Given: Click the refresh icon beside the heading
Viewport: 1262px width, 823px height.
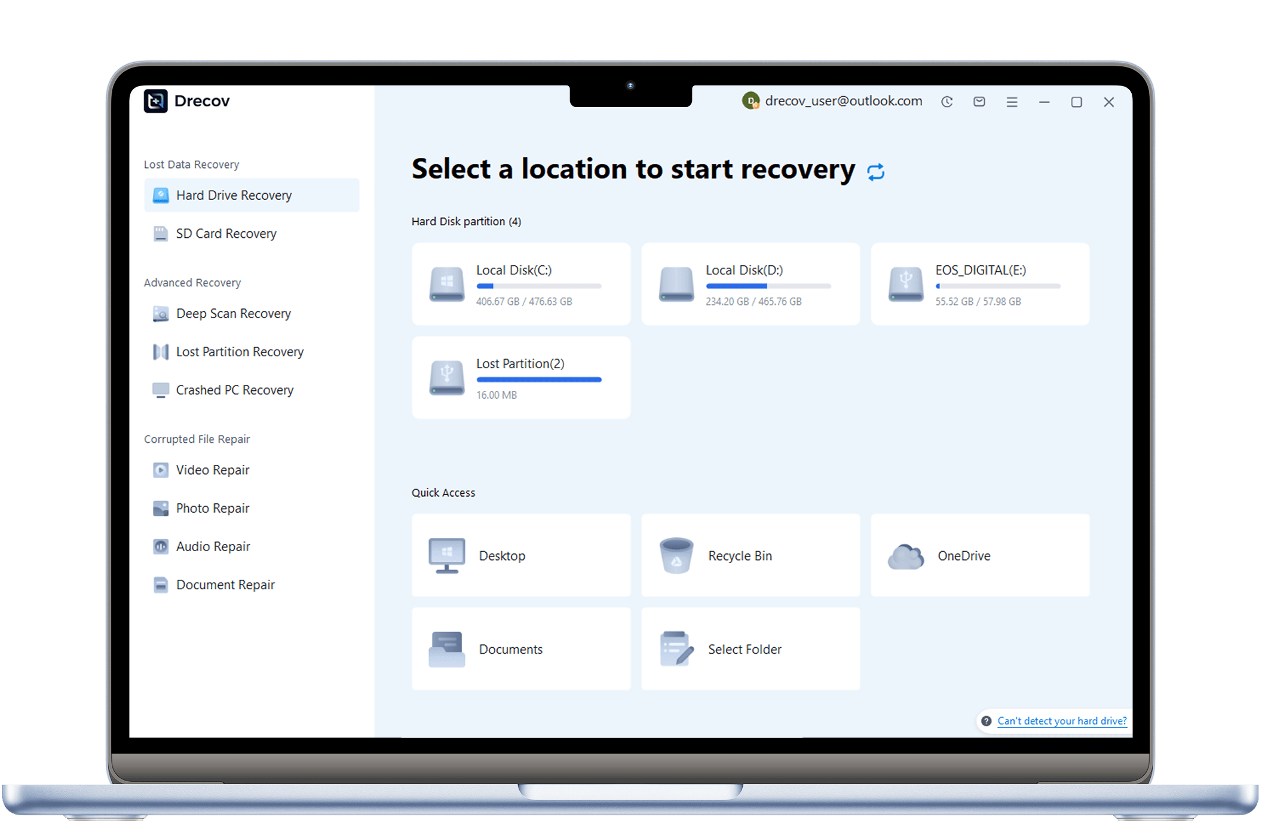Looking at the screenshot, I should point(875,172).
